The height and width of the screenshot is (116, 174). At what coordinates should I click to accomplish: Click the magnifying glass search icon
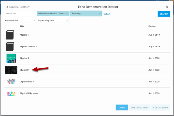167,7
